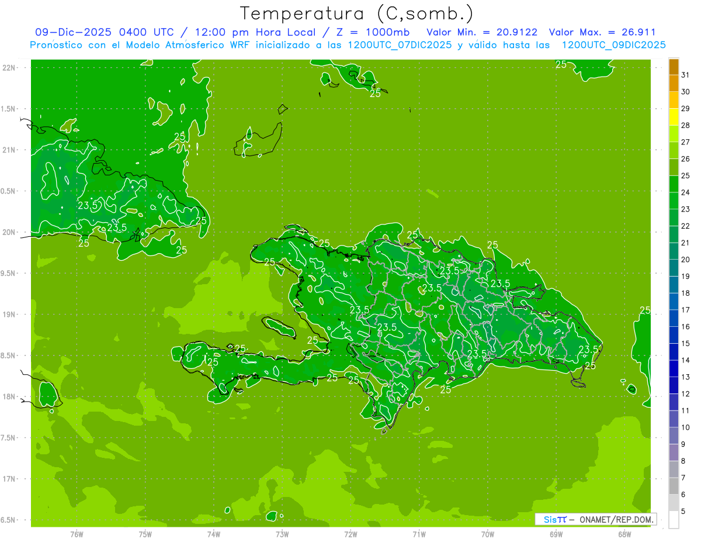Screen dimensions: 701x542
Task: Click the legend color band between 30 and 31
Action: pyautogui.click(x=674, y=84)
